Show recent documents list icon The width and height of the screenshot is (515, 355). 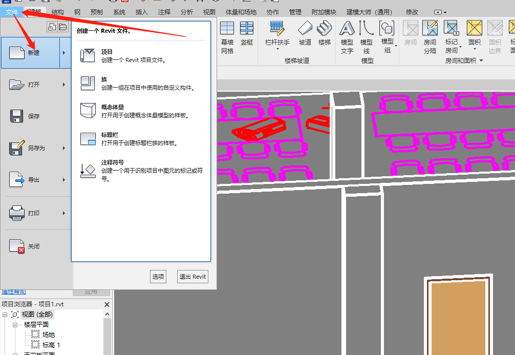tap(52, 27)
